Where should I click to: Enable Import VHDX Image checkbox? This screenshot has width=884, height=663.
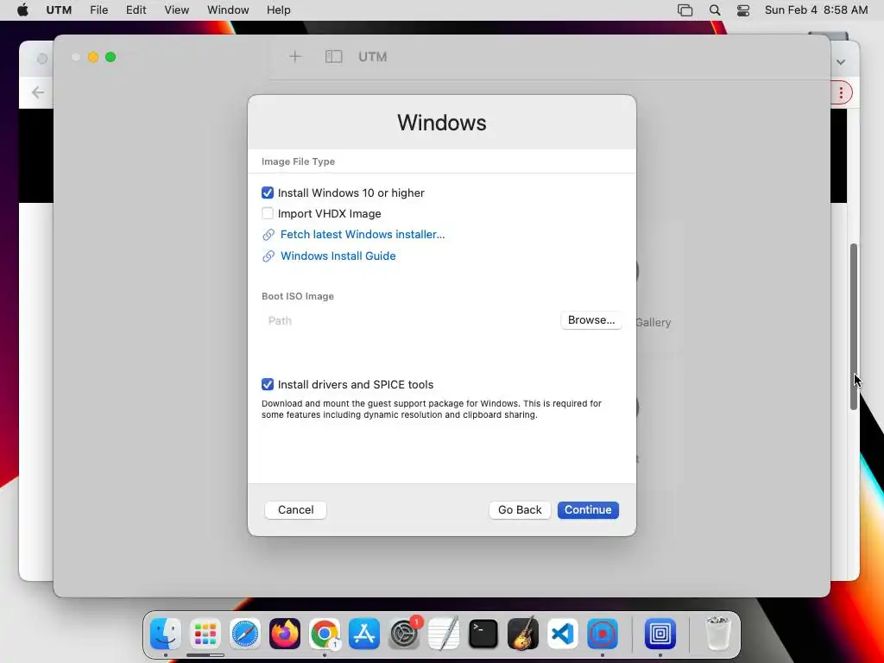coord(268,214)
